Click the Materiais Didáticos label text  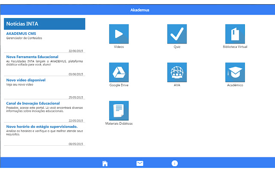pos(119,123)
